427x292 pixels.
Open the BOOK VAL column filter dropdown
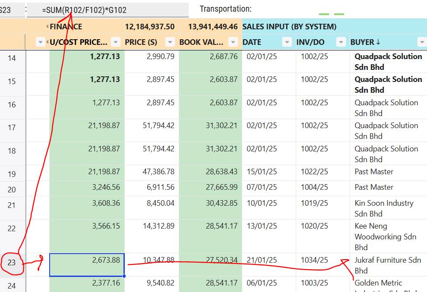(233, 42)
